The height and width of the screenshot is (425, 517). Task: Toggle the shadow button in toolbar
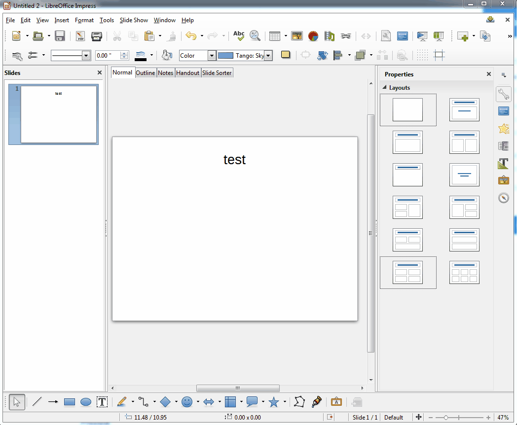[x=286, y=55]
